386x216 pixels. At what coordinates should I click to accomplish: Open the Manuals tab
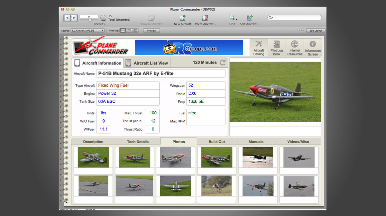(x=256, y=142)
